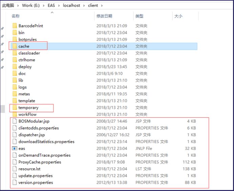
Task: Select the version.properties file icon
Action: coord(15,183)
